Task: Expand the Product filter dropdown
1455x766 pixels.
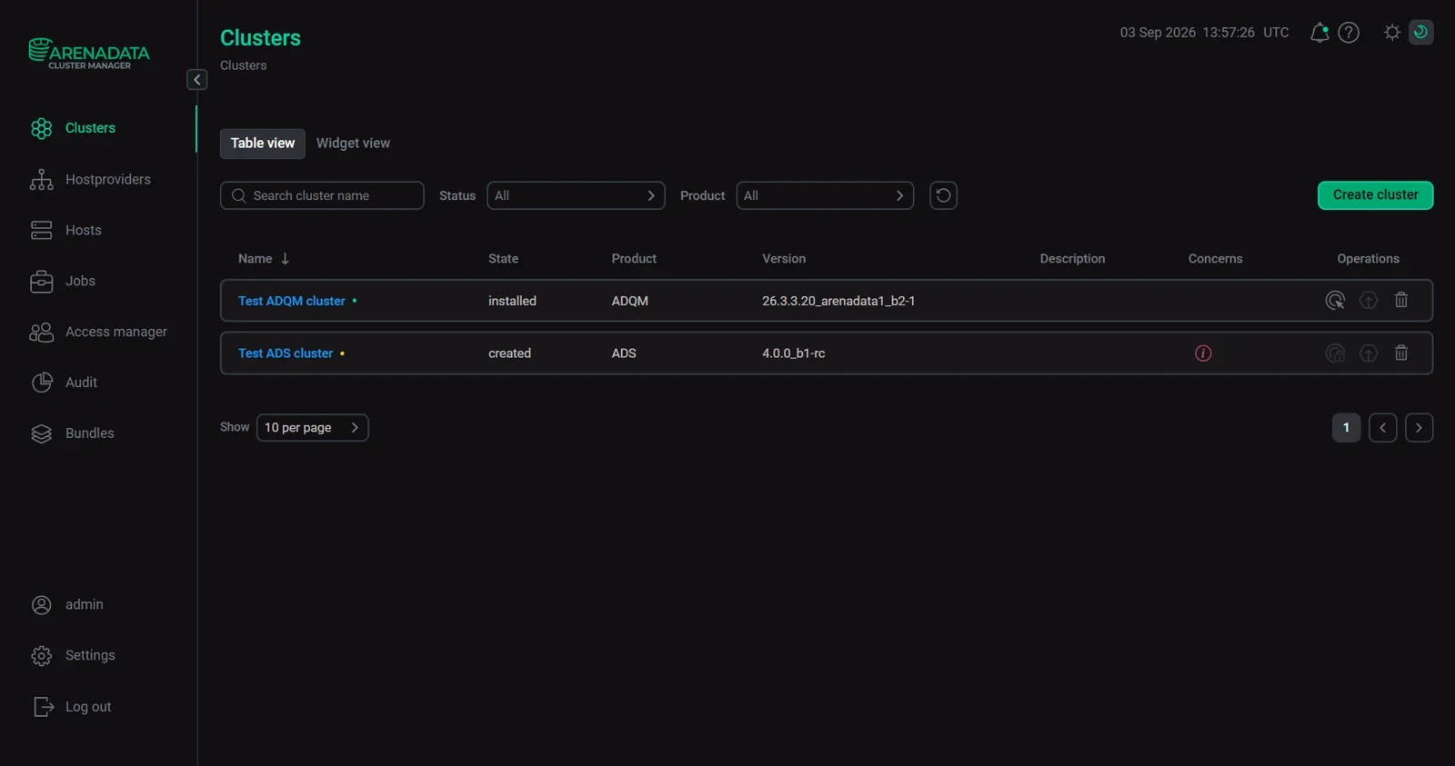Action: [x=825, y=195]
